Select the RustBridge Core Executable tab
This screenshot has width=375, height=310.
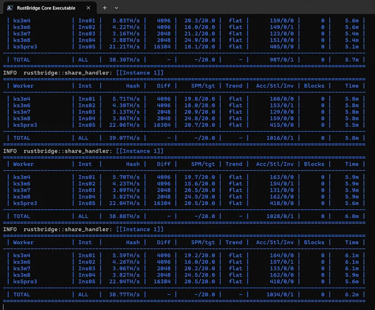[x=50, y=8]
